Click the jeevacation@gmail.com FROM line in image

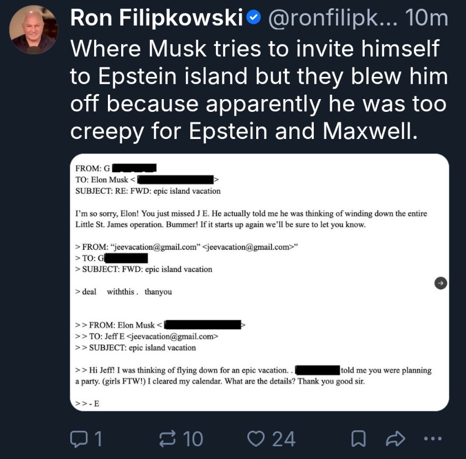tap(188, 247)
